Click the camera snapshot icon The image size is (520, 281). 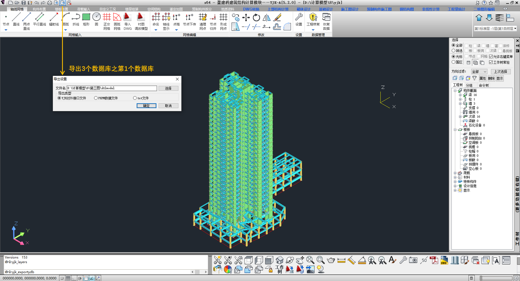click(x=413, y=260)
